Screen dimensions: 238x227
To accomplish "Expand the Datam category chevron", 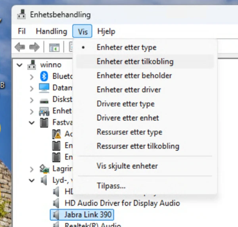I will [x=32, y=88].
